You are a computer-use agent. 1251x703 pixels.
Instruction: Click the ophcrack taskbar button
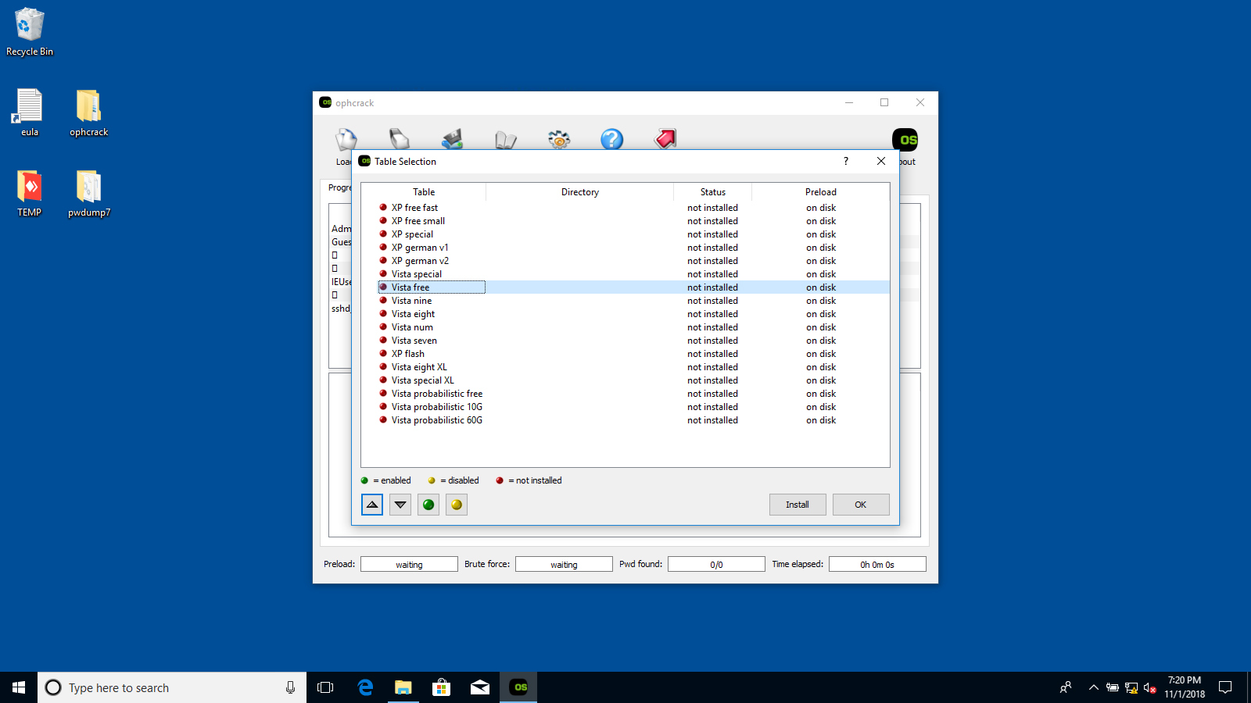coord(519,687)
